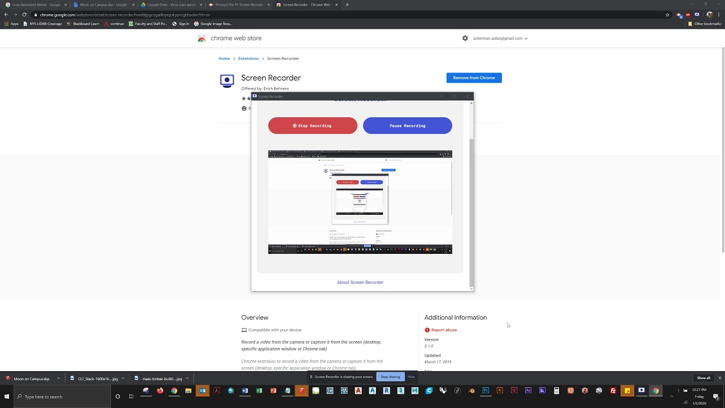Open Google Image Results bookmark
725x408 pixels.
(213, 24)
